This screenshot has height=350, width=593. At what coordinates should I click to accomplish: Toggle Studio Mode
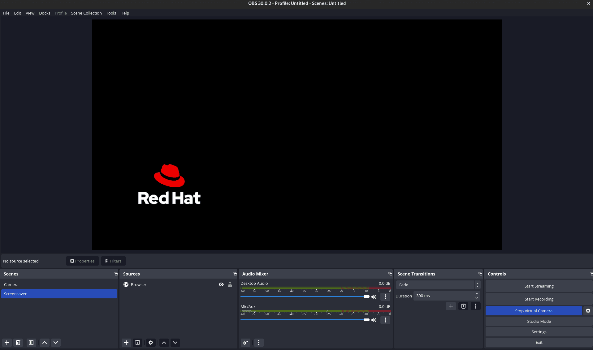pyautogui.click(x=539, y=321)
